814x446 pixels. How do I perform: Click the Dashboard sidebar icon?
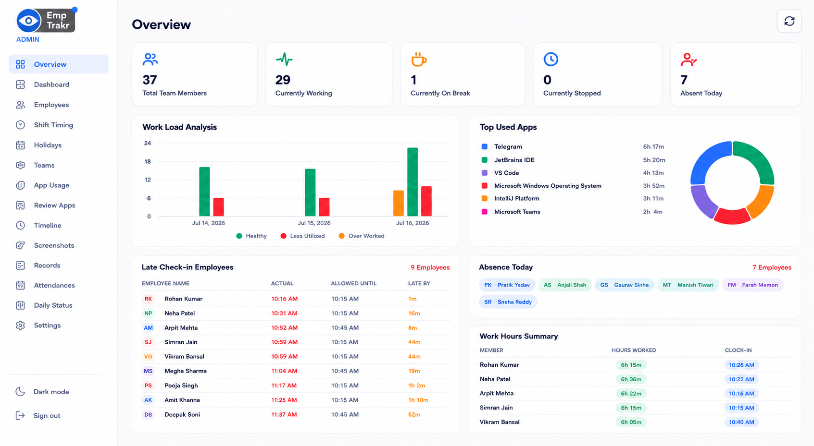pos(20,84)
